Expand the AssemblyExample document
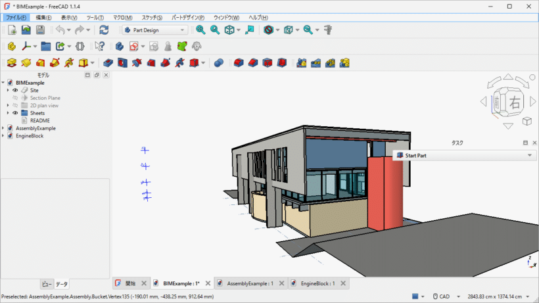The height and width of the screenshot is (303, 539). 3,128
